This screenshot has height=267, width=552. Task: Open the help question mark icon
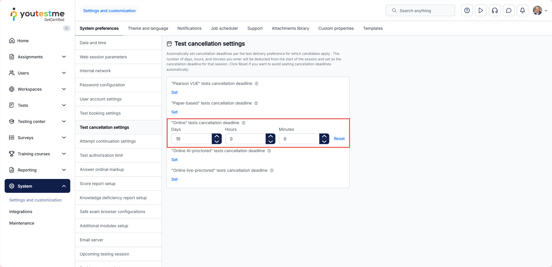(x=467, y=11)
